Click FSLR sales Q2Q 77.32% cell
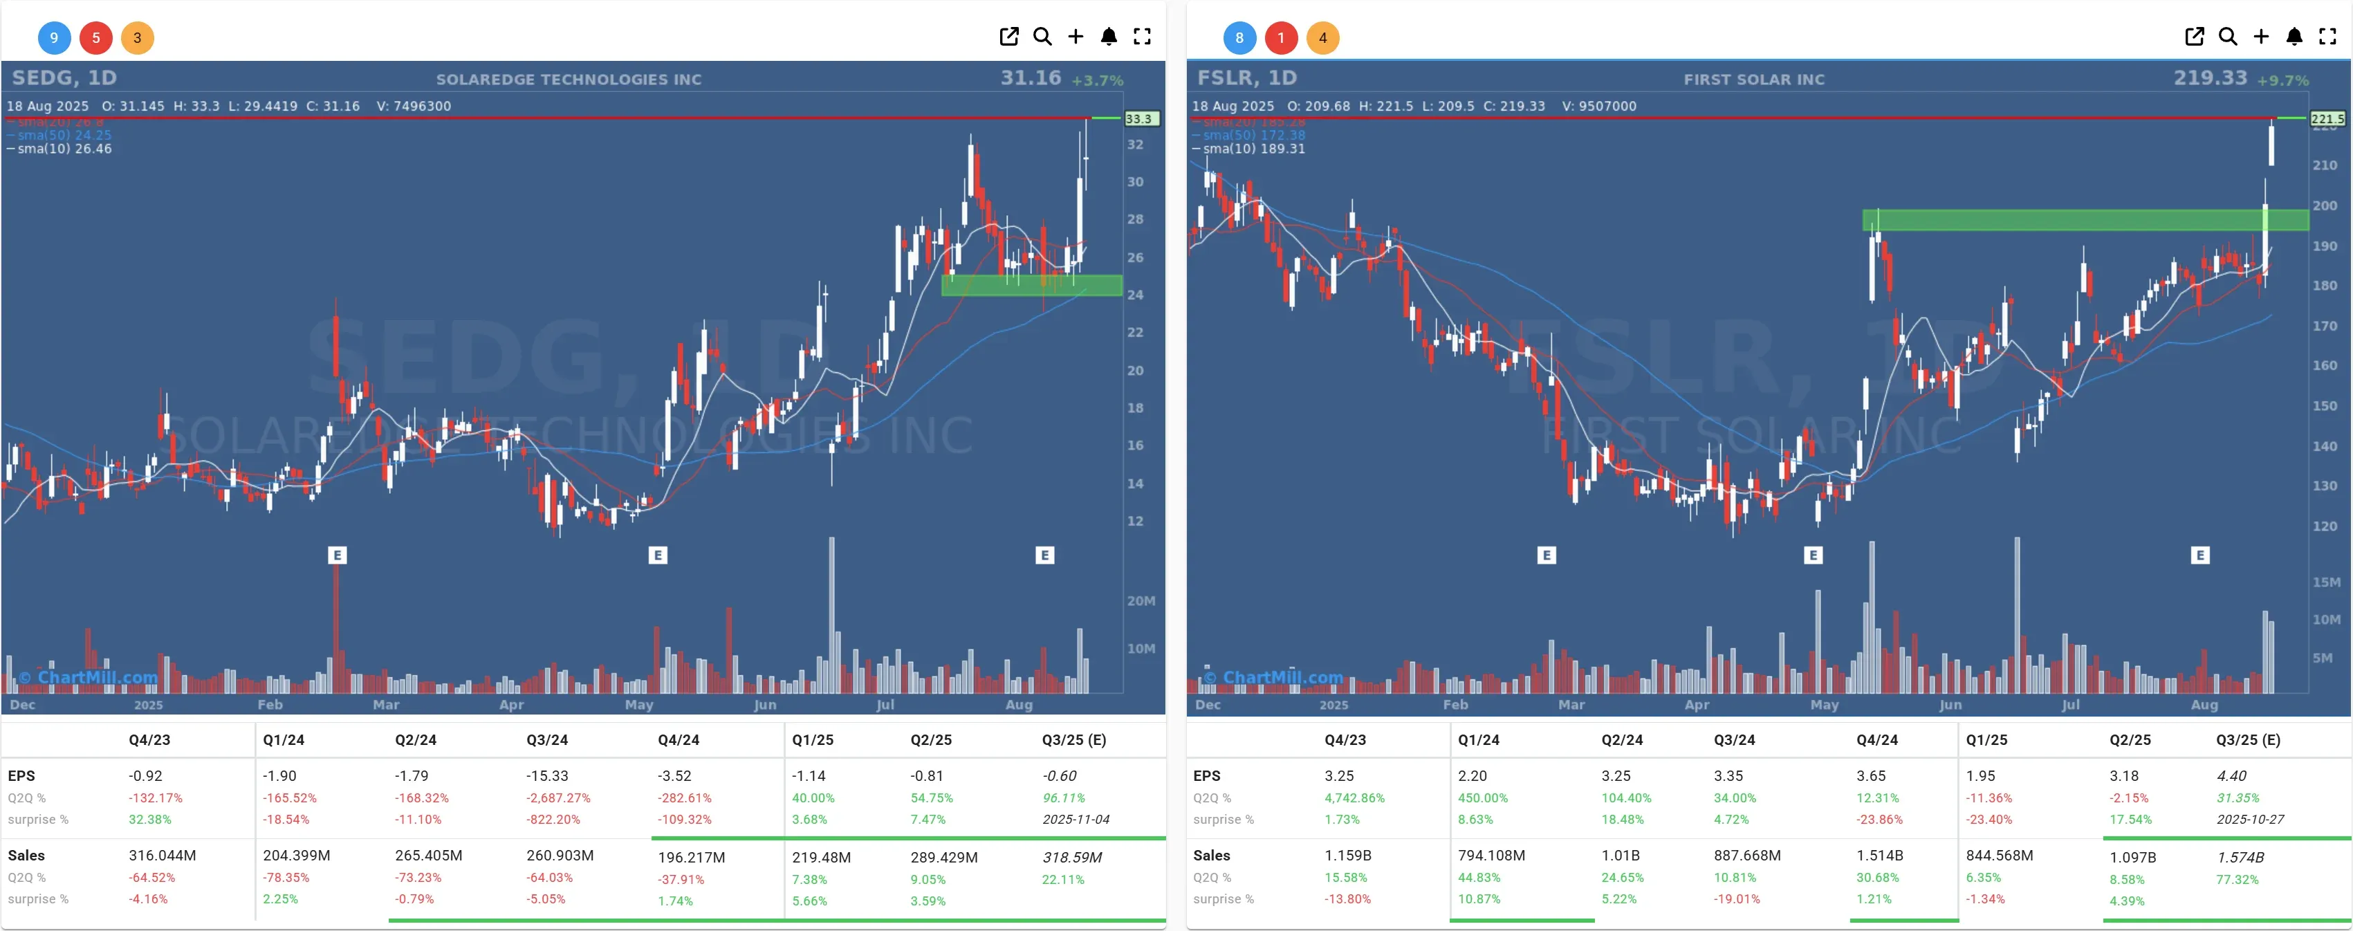This screenshot has height=931, width=2353. [x=2237, y=880]
